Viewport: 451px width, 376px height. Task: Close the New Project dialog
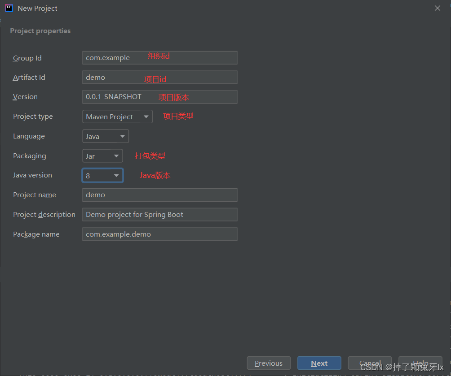pos(437,8)
